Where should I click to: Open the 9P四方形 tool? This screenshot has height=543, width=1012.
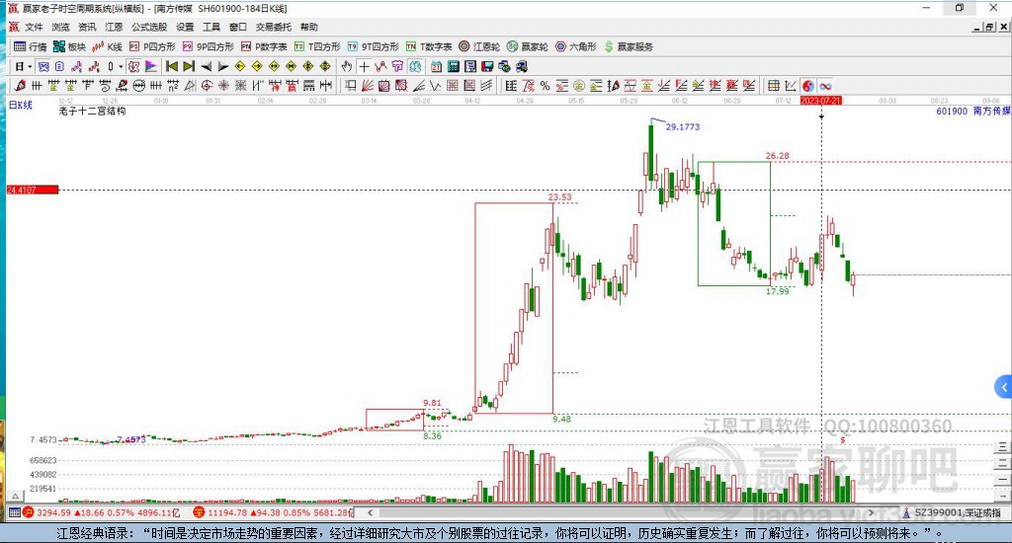[208, 46]
